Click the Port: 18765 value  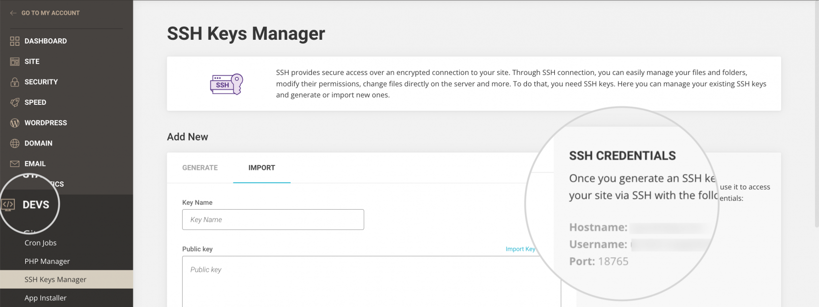click(x=599, y=261)
